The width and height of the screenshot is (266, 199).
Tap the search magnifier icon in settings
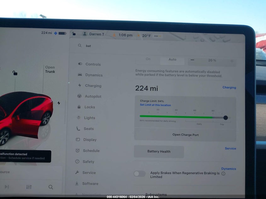(80, 46)
